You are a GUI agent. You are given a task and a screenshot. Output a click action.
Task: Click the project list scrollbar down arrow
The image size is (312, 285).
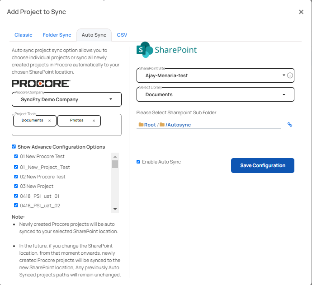coord(115,209)
